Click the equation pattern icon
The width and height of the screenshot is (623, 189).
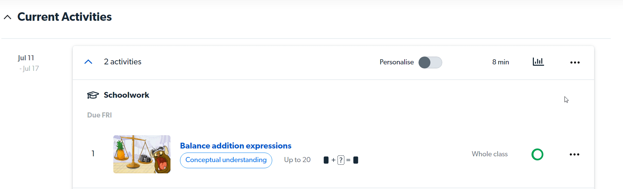coord(341,160)
